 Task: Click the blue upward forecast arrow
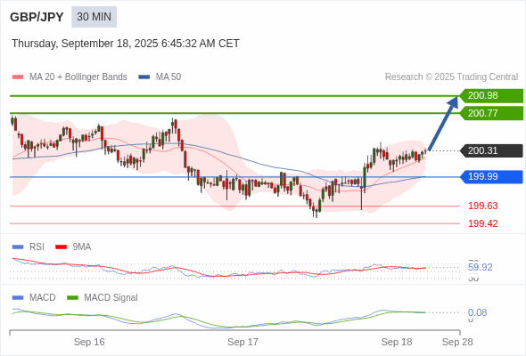point(443,123)
